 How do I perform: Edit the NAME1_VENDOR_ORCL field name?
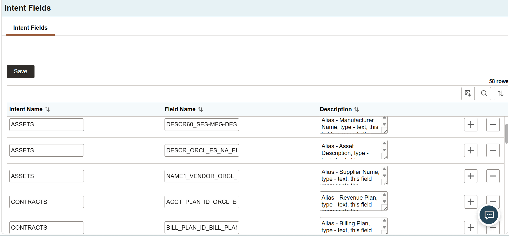(202, 176)
